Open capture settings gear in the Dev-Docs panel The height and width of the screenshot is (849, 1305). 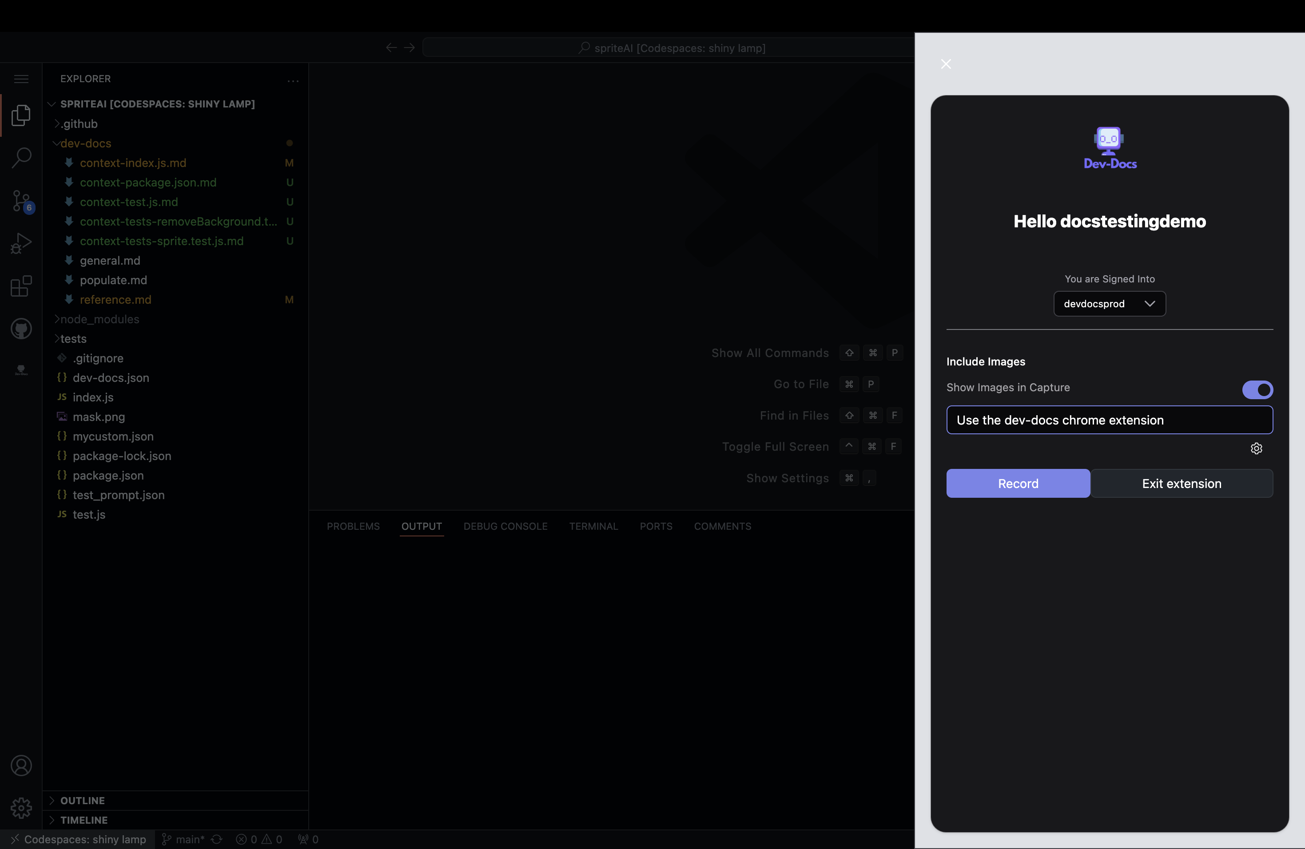click(x=1256, y=448)
